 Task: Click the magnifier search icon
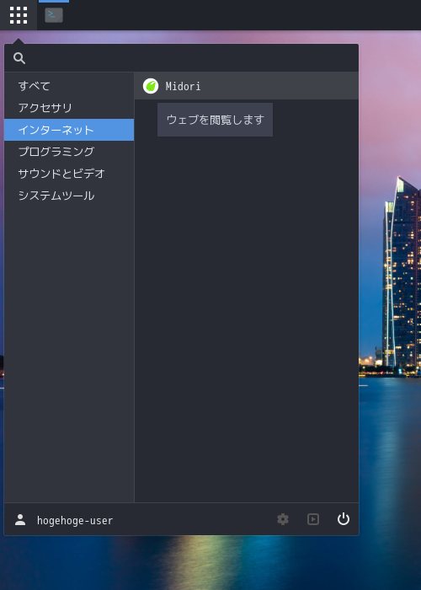(19, 58)
